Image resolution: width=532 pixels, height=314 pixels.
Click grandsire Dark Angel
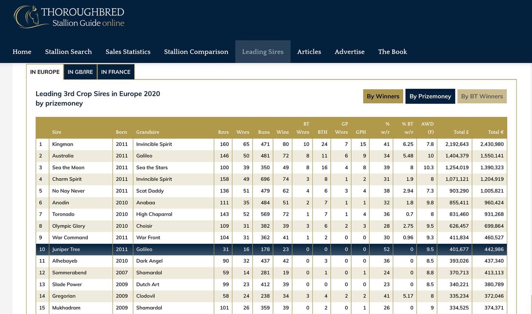point(149,261)
